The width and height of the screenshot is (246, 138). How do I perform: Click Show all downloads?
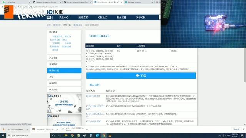[x=236, y=129]
